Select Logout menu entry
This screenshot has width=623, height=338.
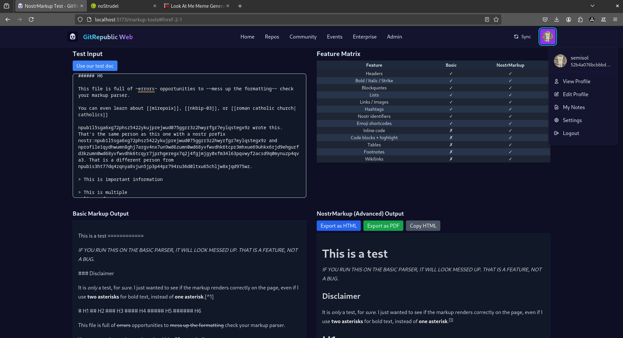(x=583, y=133)
